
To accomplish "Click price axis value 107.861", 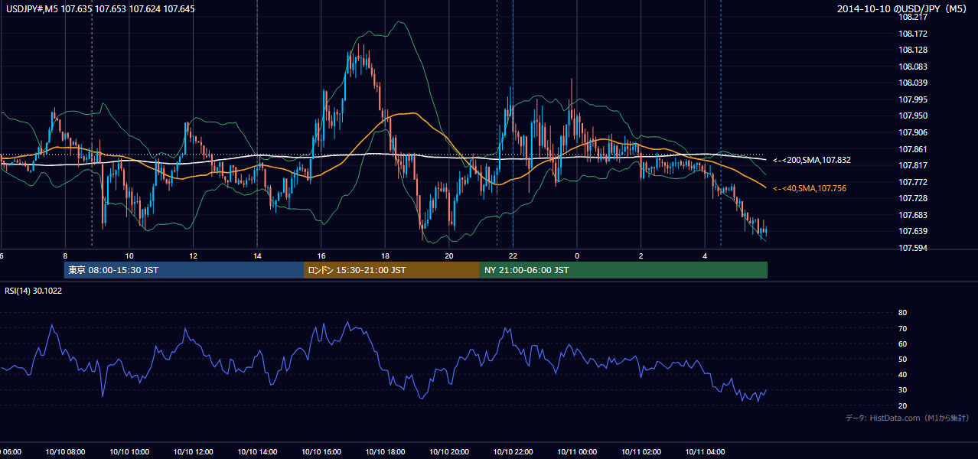I will pyautogui.click(x=913, y=149).
